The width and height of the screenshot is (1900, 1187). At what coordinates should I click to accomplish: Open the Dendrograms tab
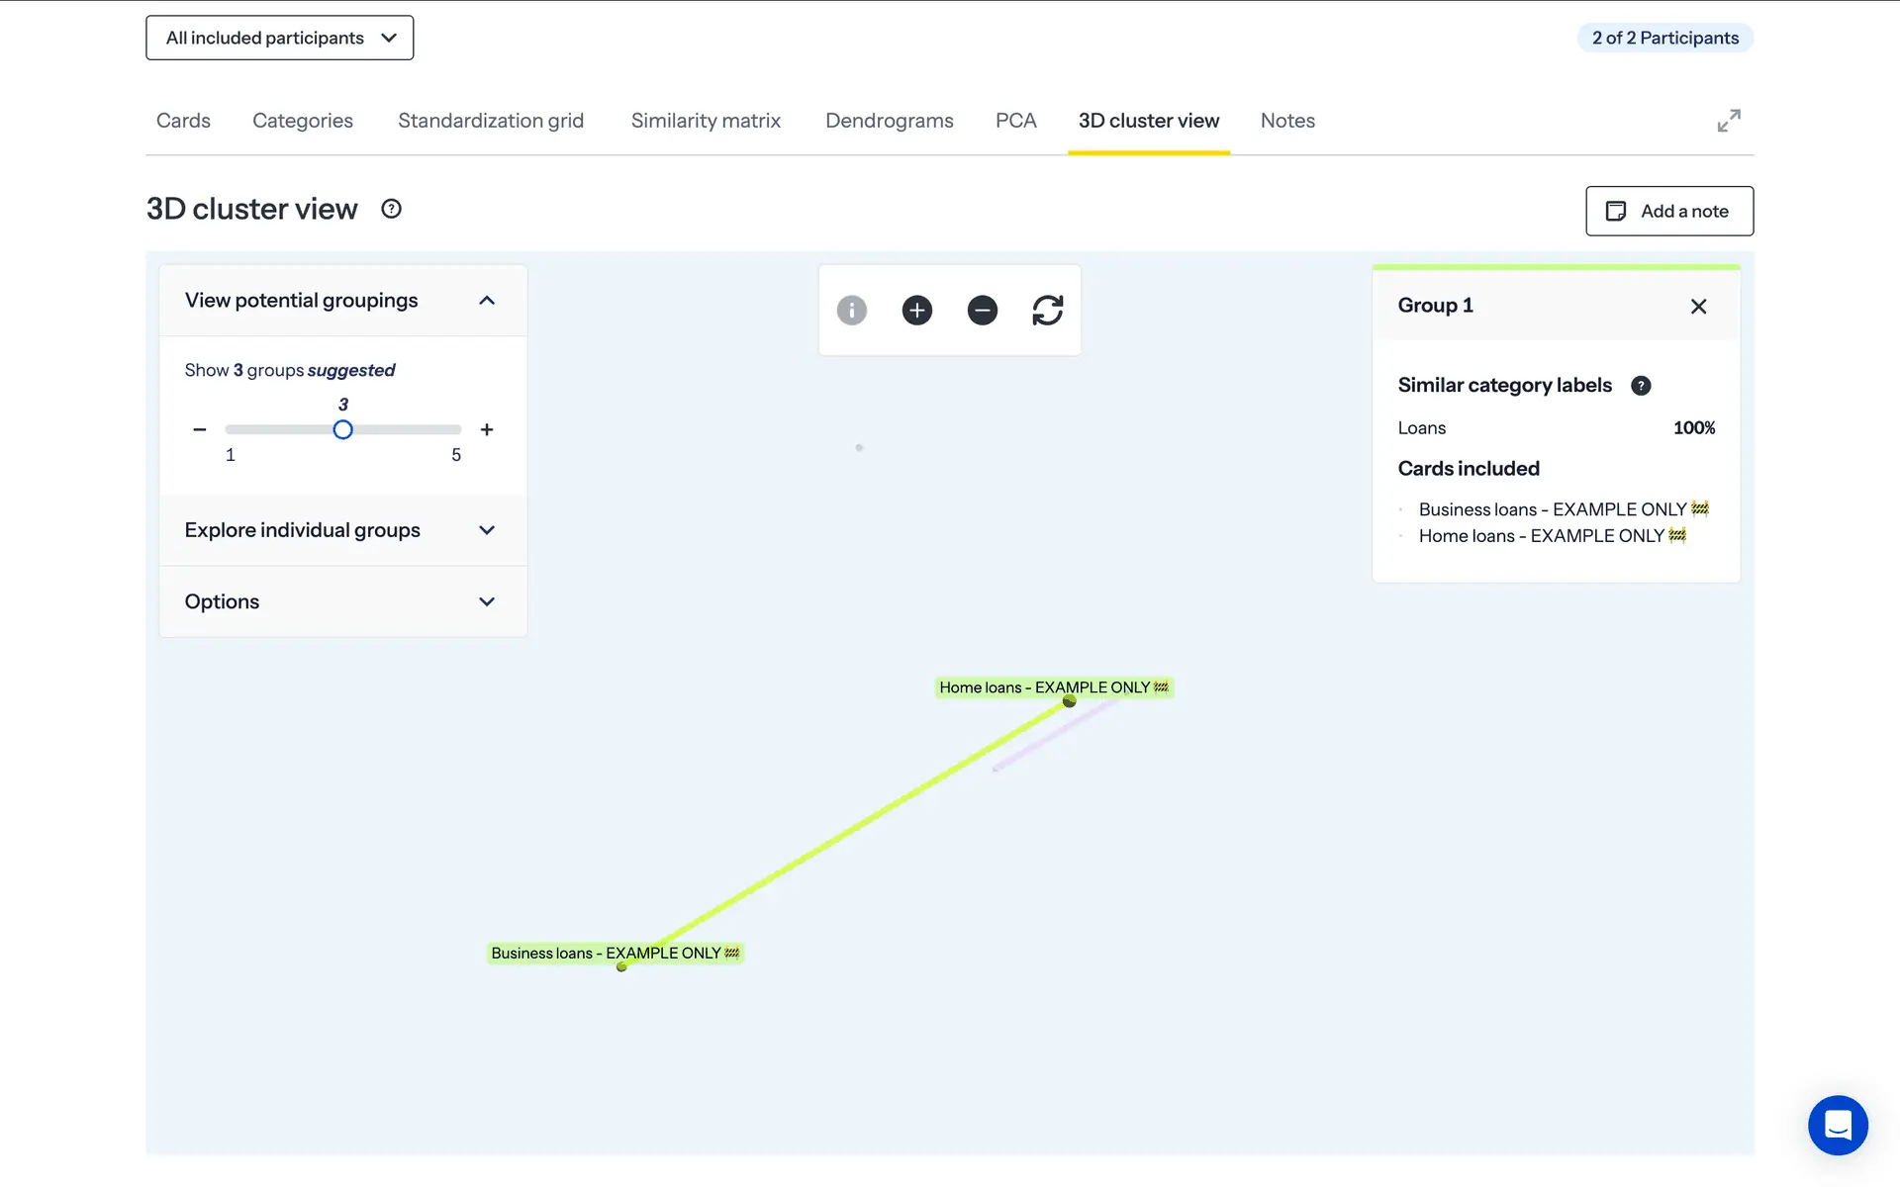pyautogui.click(x=889, y=121)
